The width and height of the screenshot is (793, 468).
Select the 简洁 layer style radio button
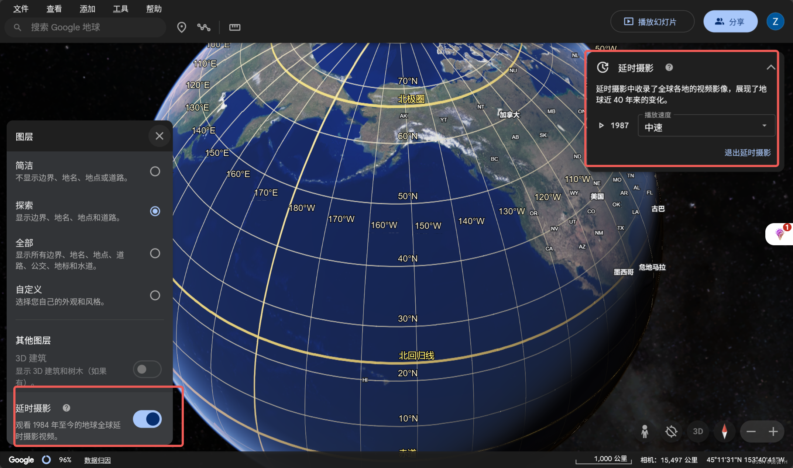click(x=155, y=171)
